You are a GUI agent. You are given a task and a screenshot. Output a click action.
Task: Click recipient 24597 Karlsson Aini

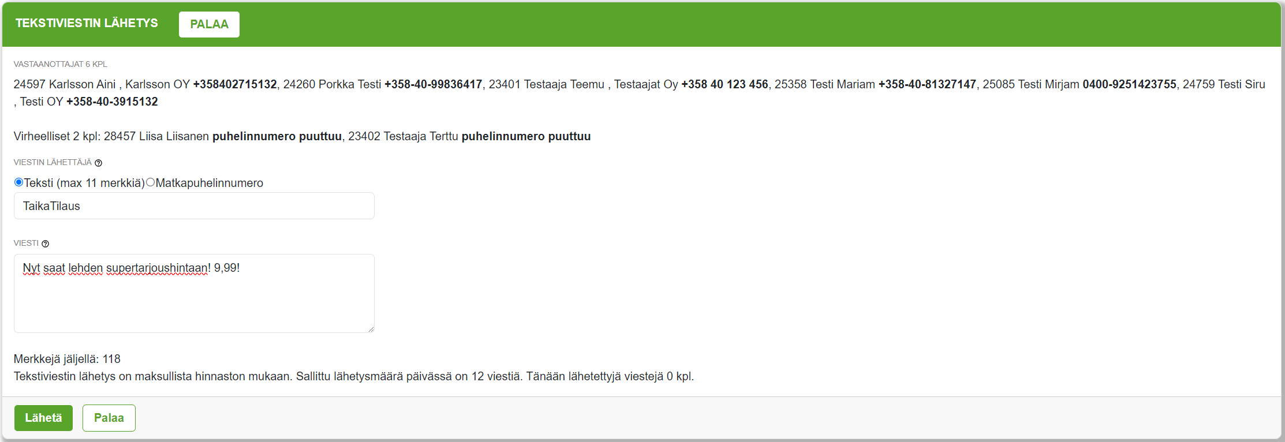[x=65, y=84]
